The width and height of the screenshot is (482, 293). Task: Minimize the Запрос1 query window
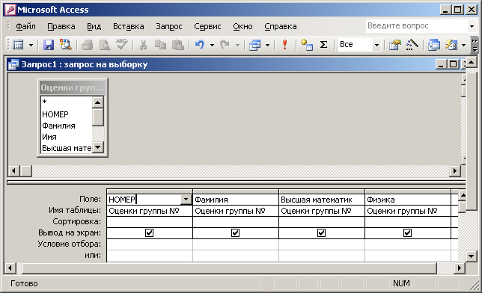(441, 64)
